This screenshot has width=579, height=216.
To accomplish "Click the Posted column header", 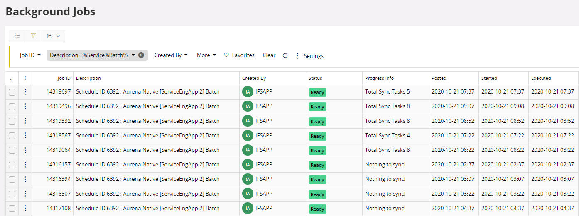I will pos(439,78).
